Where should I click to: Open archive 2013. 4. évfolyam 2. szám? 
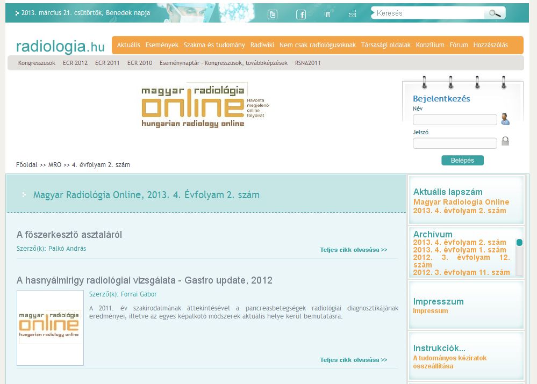click(459, 242)
